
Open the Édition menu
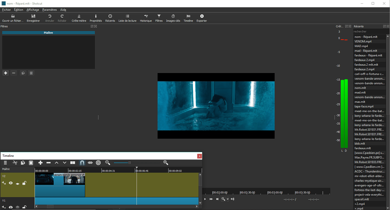coord(18,9)
